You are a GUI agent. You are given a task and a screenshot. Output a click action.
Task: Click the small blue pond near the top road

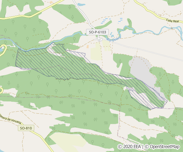[x=81, y=5]
